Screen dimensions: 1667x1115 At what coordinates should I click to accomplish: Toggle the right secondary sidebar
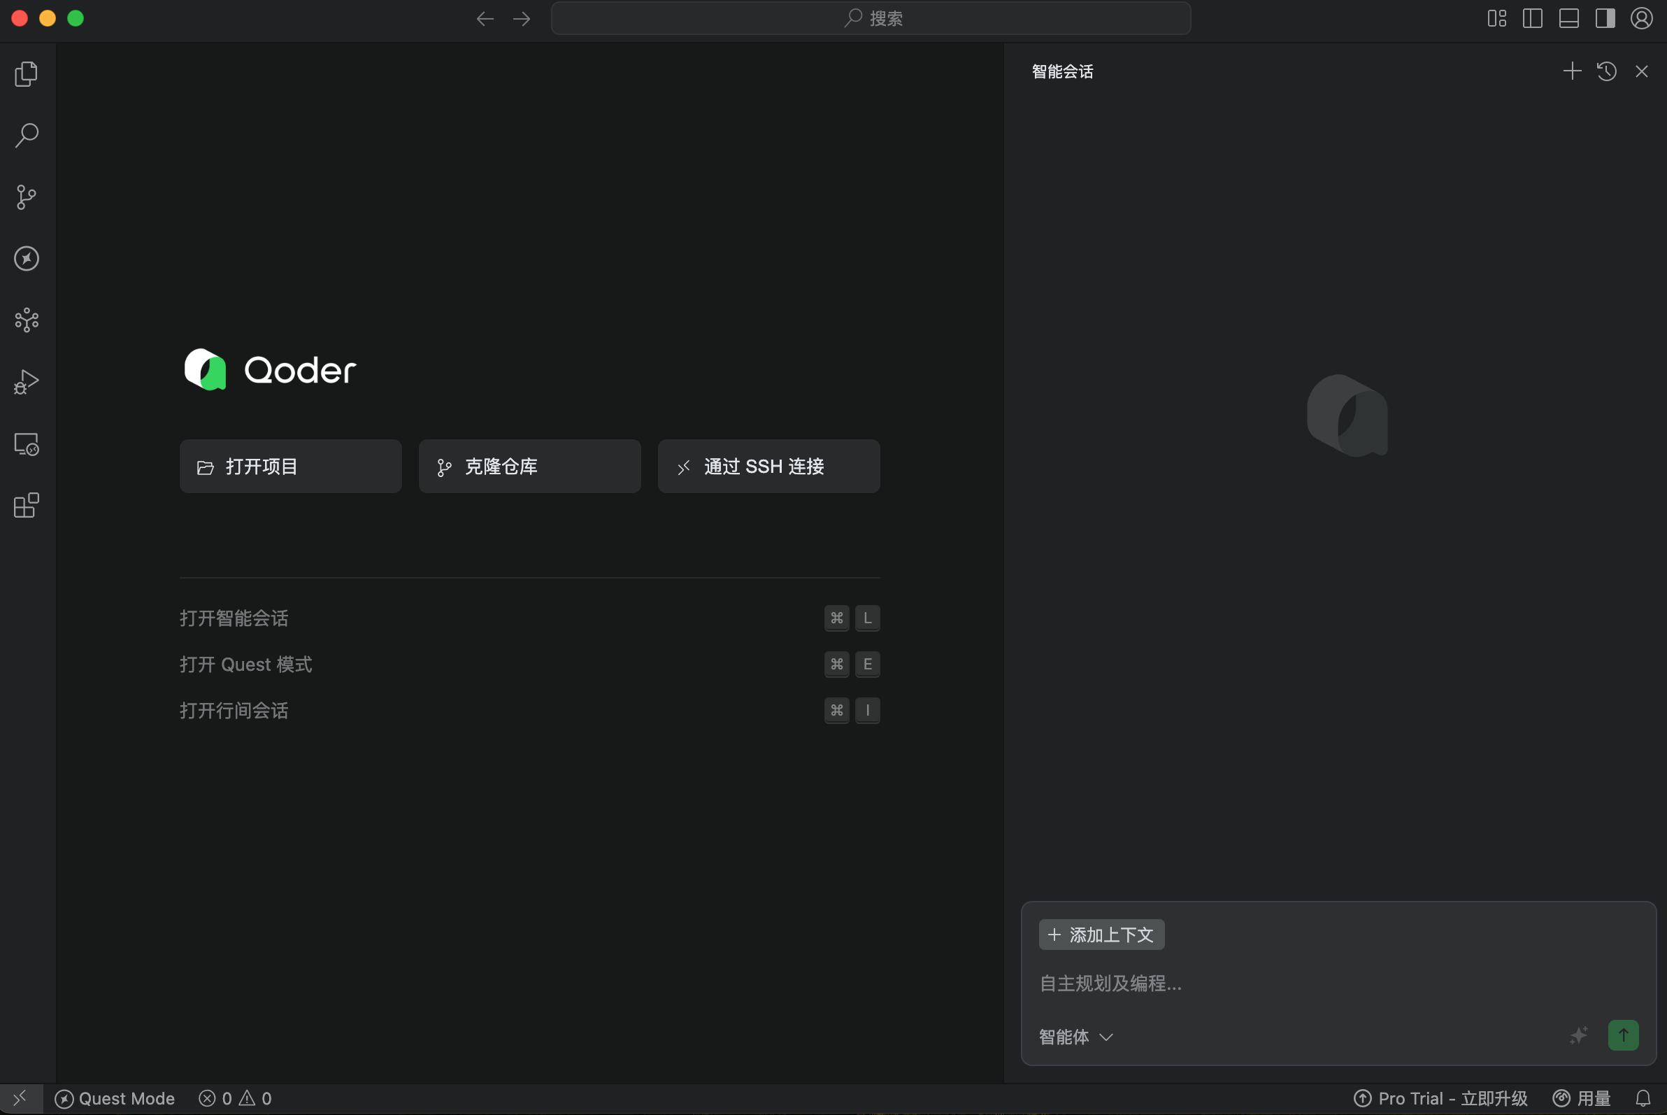pos(1605,18)
